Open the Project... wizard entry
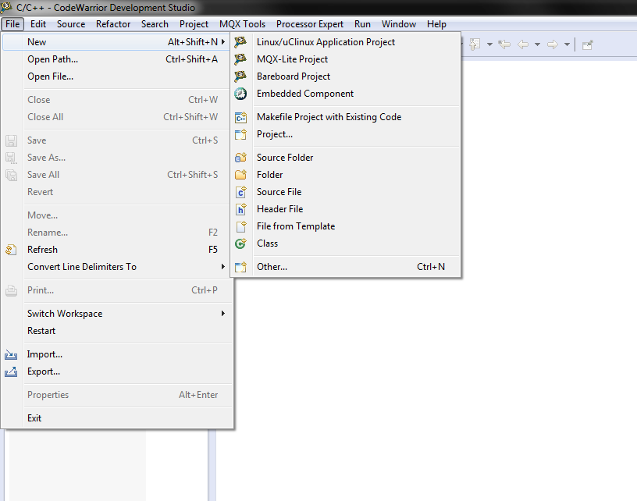The image size is (637, 501). pyautogui.click(x=345, y=134)
